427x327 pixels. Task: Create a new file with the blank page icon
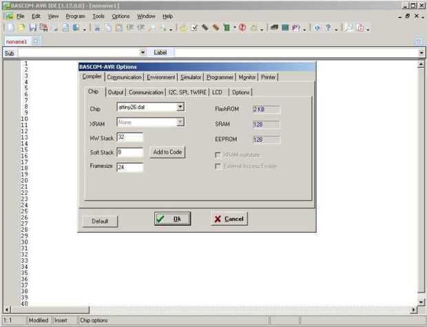pos(10,28)
